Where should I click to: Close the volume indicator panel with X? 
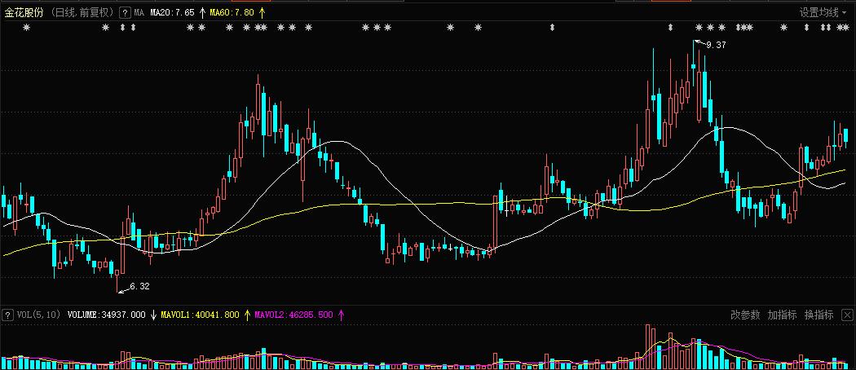(x=847, y=315)
